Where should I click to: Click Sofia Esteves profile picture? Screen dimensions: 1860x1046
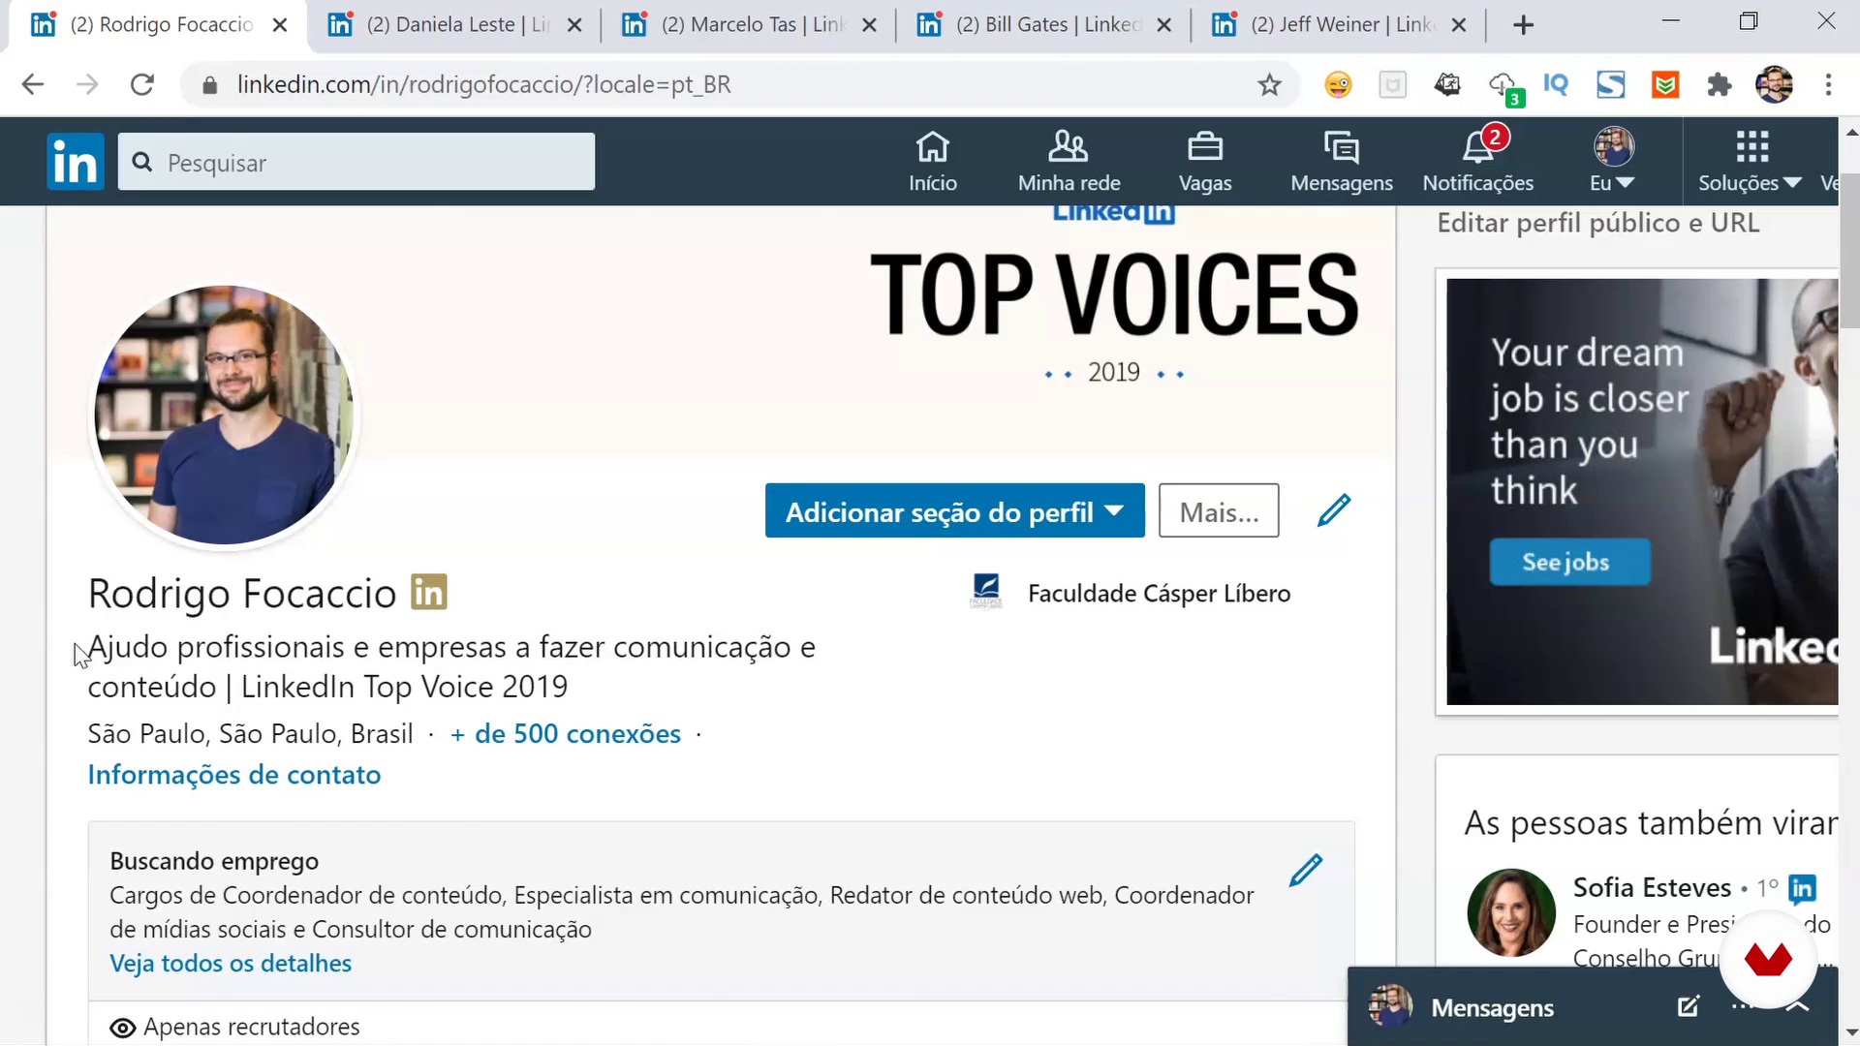[1511, 912]
